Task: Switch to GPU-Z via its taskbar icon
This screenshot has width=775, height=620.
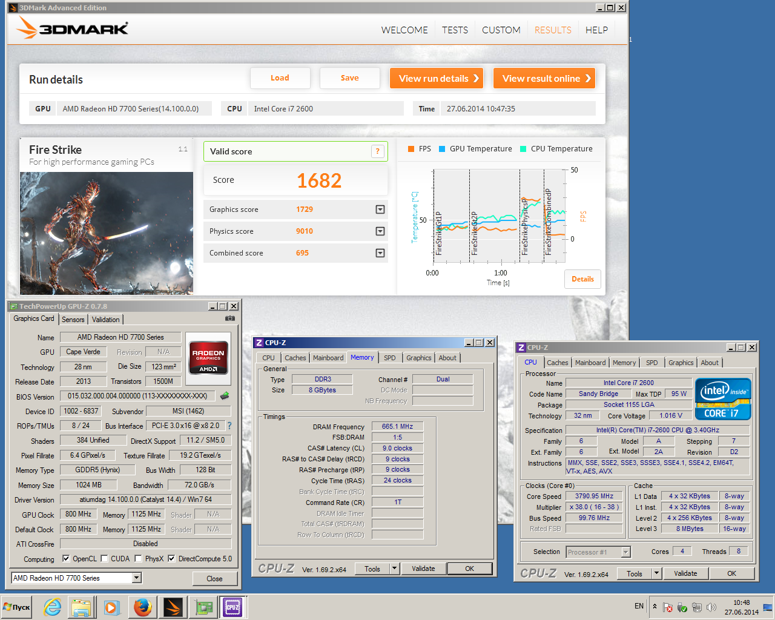Action: (203, 607)
